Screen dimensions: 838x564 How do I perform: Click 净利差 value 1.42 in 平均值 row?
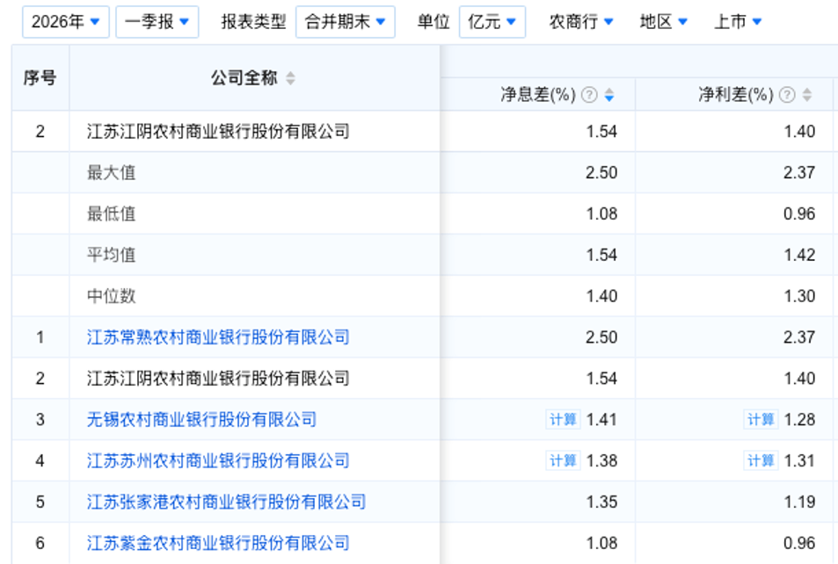pos(799,255)
